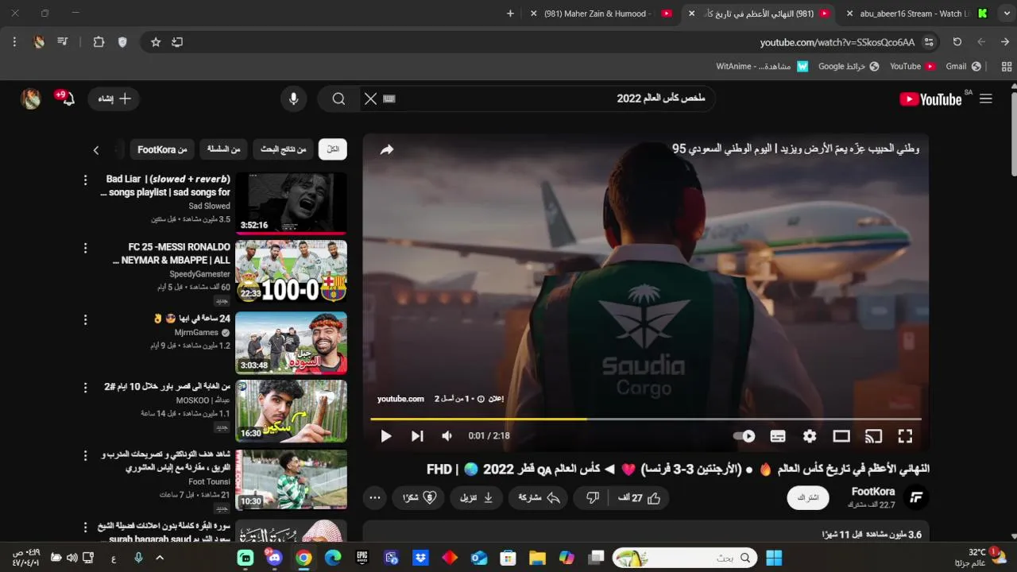Open Chrome three-dot menu

14,42
